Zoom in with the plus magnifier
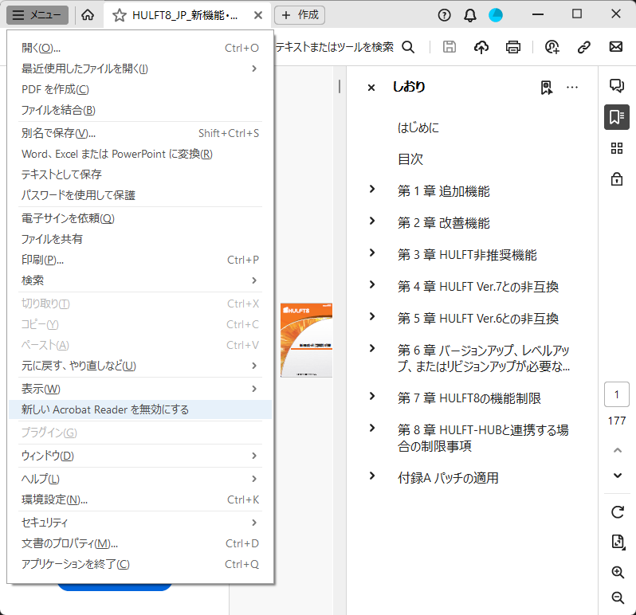636x615 pixels. click(618, 572)
